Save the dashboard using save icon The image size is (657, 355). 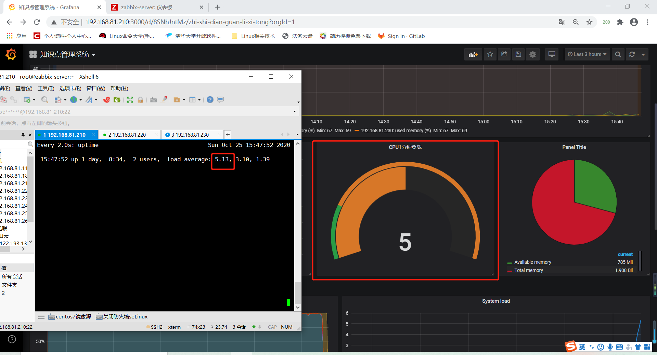tap(518, 54)
